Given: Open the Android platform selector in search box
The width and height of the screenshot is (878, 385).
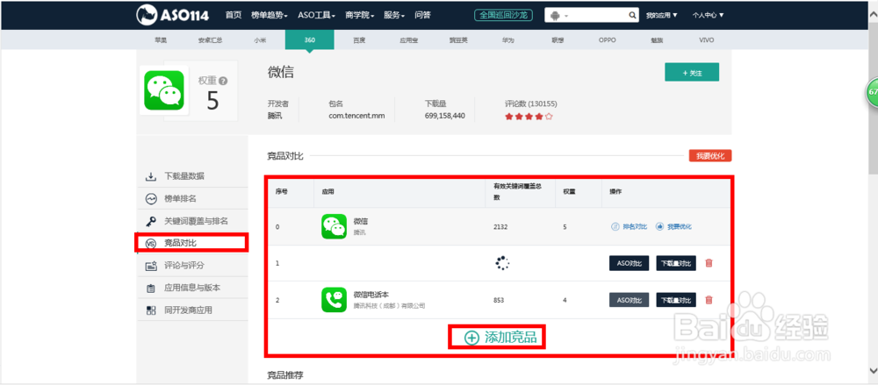Looking at the screenshot, I should pos(560,16).
